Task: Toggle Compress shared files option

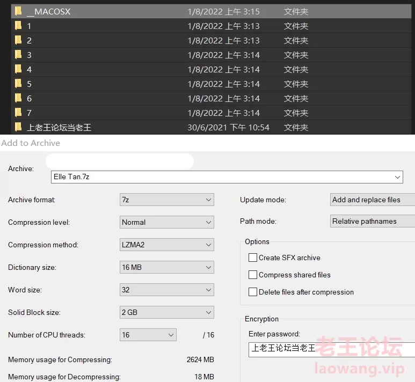Action: click(253, 275)
